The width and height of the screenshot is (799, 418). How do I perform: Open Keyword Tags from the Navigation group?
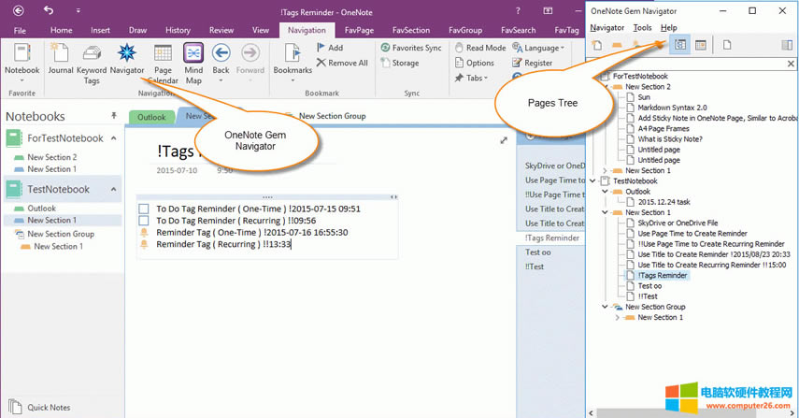click(x=92, y=59)
